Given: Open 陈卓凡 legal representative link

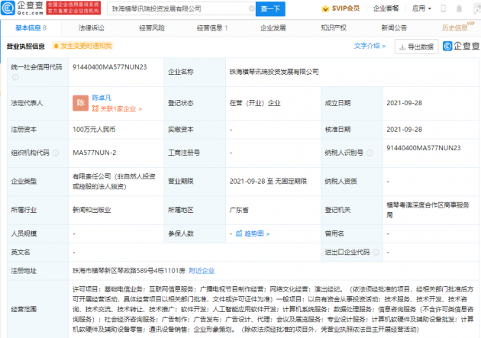Looking at the screenshot, I should coord(102,98).
